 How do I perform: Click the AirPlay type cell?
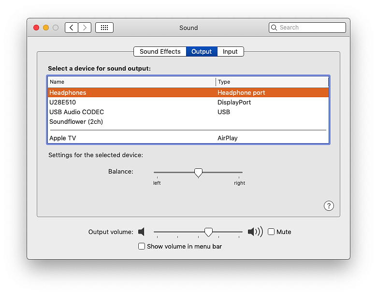click(x=228, y=138)
